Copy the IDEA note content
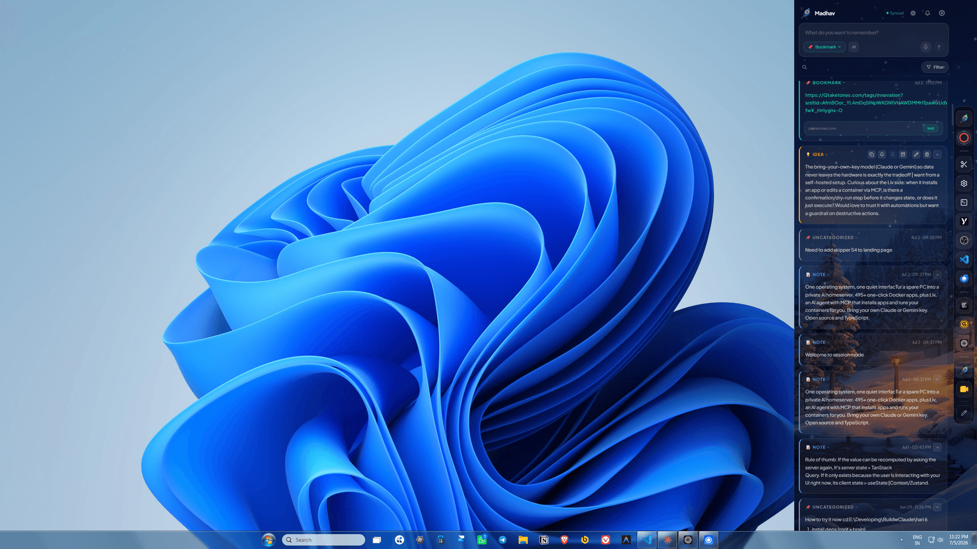The image size is (977, 549). click(872, 155)
